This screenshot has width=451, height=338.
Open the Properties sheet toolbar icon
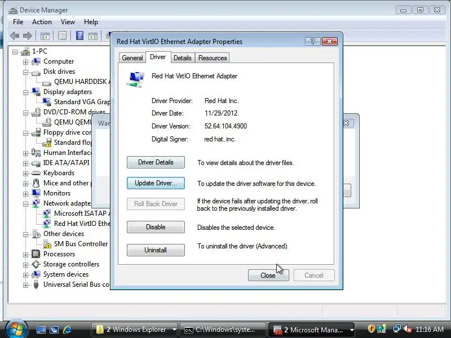click(62, 36)
